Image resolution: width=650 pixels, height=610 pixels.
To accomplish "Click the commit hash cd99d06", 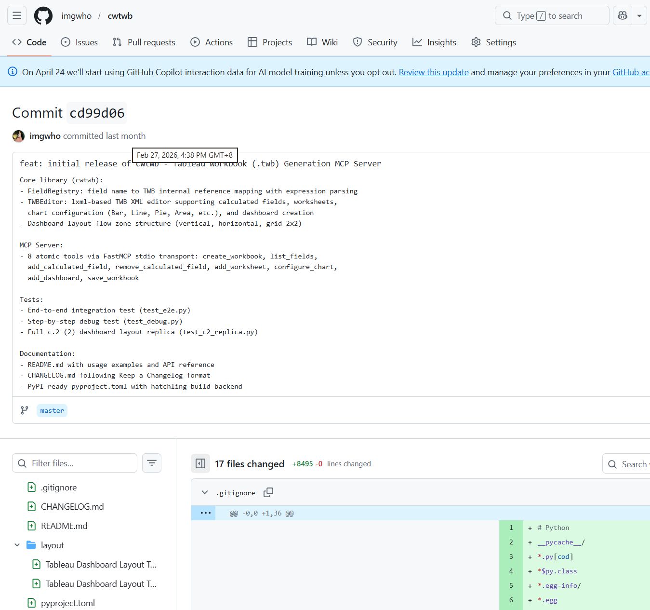I will tap(97, 113).
